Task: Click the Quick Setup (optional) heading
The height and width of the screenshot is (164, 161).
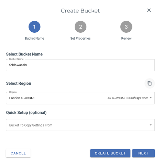Action: click(x=26, y=113)
